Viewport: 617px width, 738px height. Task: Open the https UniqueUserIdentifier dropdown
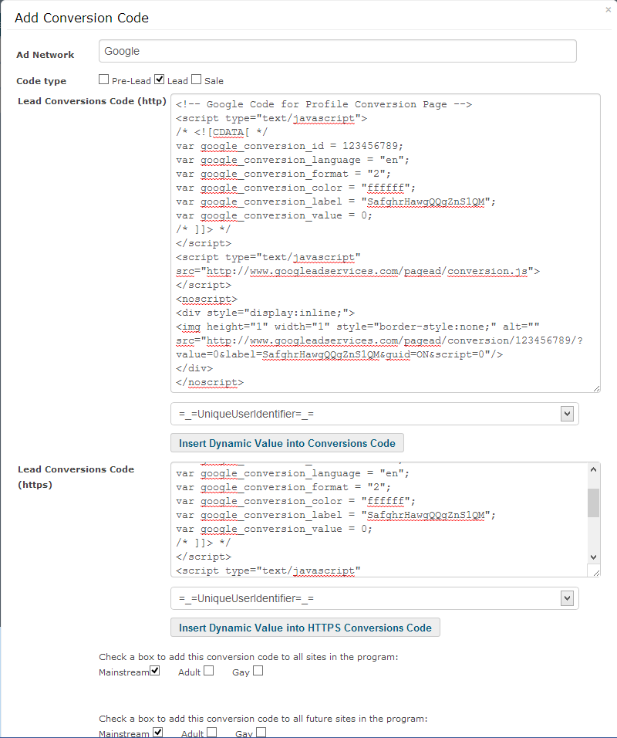[374, 598]
